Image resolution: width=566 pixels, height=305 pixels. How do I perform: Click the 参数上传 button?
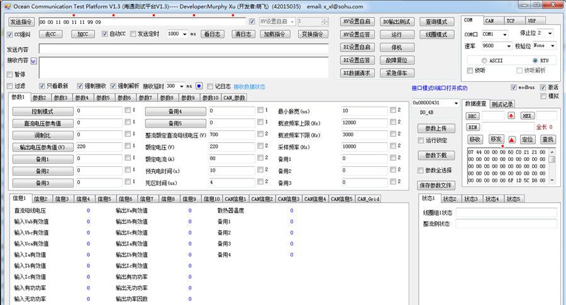tap(436, 128)
